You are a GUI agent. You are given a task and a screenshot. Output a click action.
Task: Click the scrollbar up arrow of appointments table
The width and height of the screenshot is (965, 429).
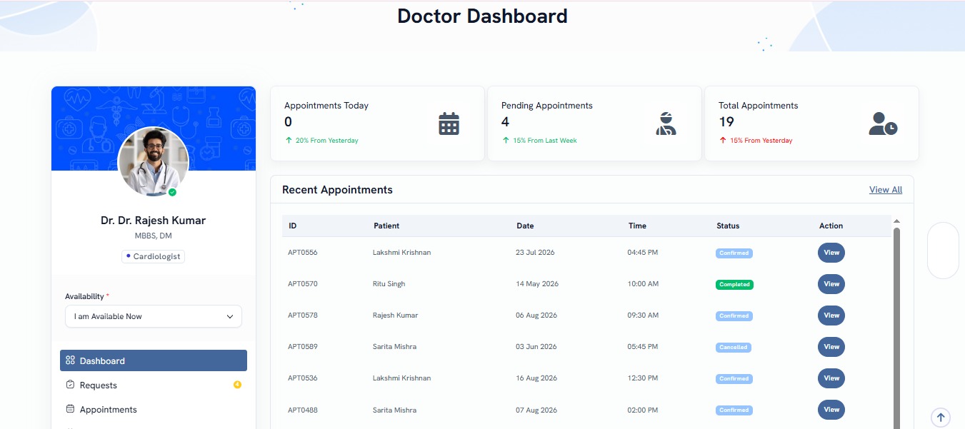(896, 221)
